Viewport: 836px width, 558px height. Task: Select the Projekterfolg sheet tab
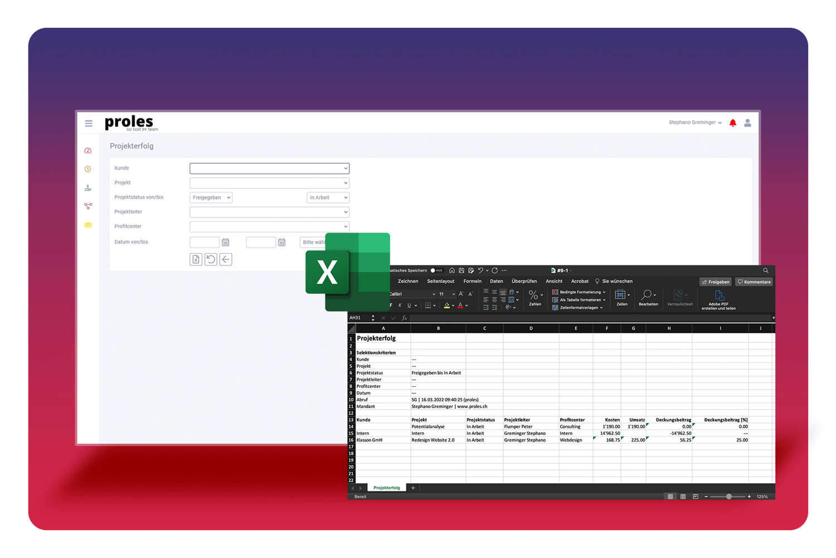pyautogui.click(x=387, y=488)
